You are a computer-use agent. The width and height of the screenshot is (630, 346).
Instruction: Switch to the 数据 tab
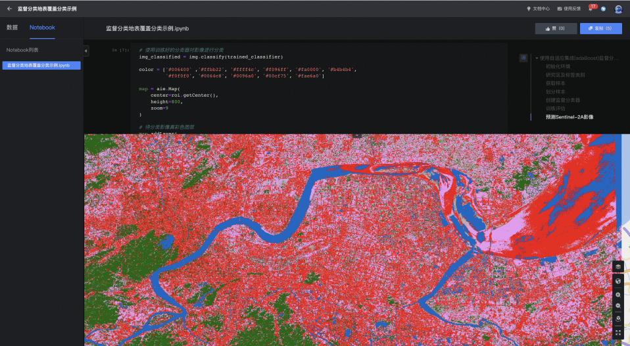pyautogui.click(x=12, y=28)
